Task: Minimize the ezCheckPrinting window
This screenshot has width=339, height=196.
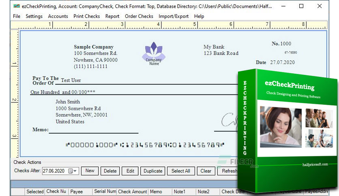Action: click(283, 6)
